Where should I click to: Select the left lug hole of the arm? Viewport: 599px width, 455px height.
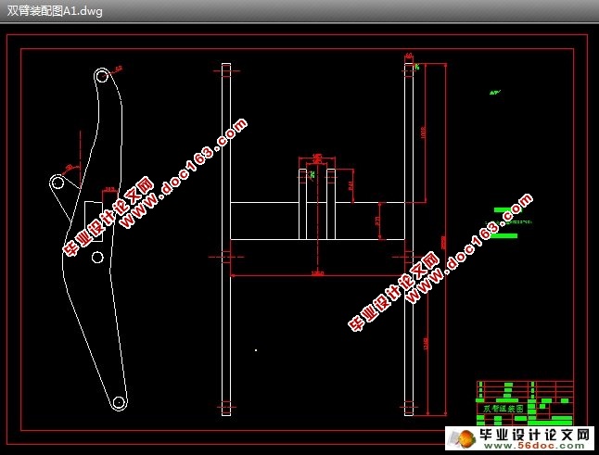(x=57, y=183)
